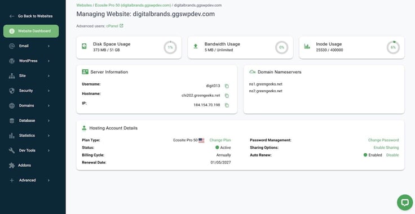The width and height of the screenshot is (415, 214).
Task: Click the green Auto Renew Enabled indicator
Action: [x=365, y=155]
